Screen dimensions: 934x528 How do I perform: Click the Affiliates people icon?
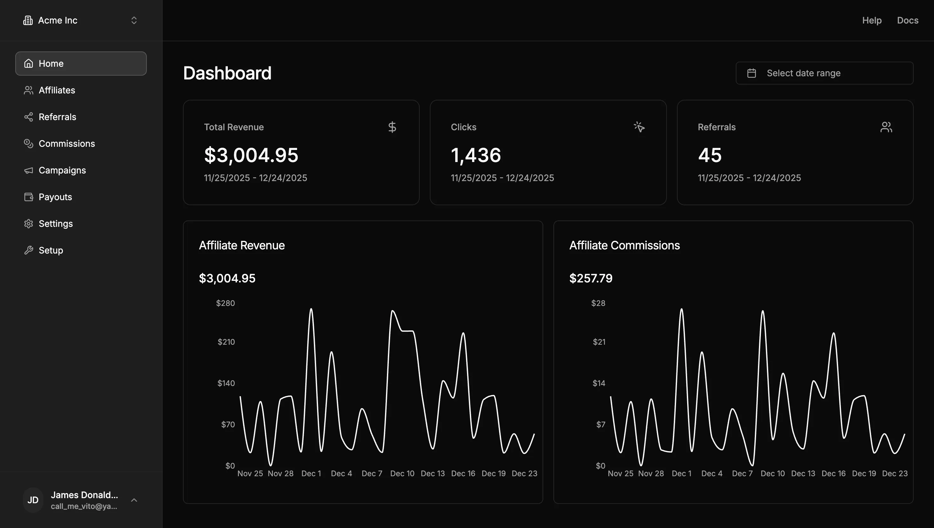coord(29,90)
